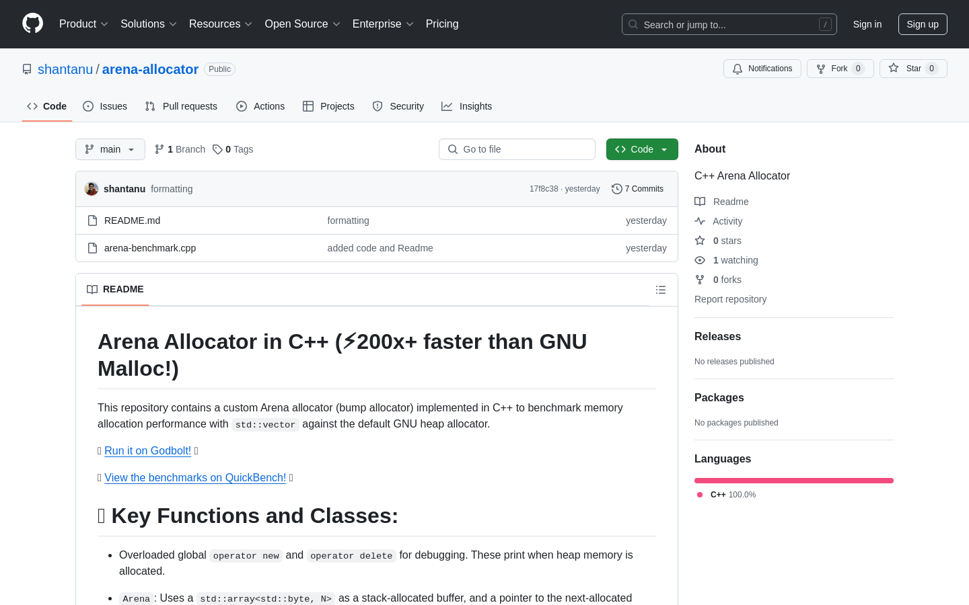Click the arena-benchmark.cpp file icon
The height and width of the screenshot is (605, 969).
point(93,248)
